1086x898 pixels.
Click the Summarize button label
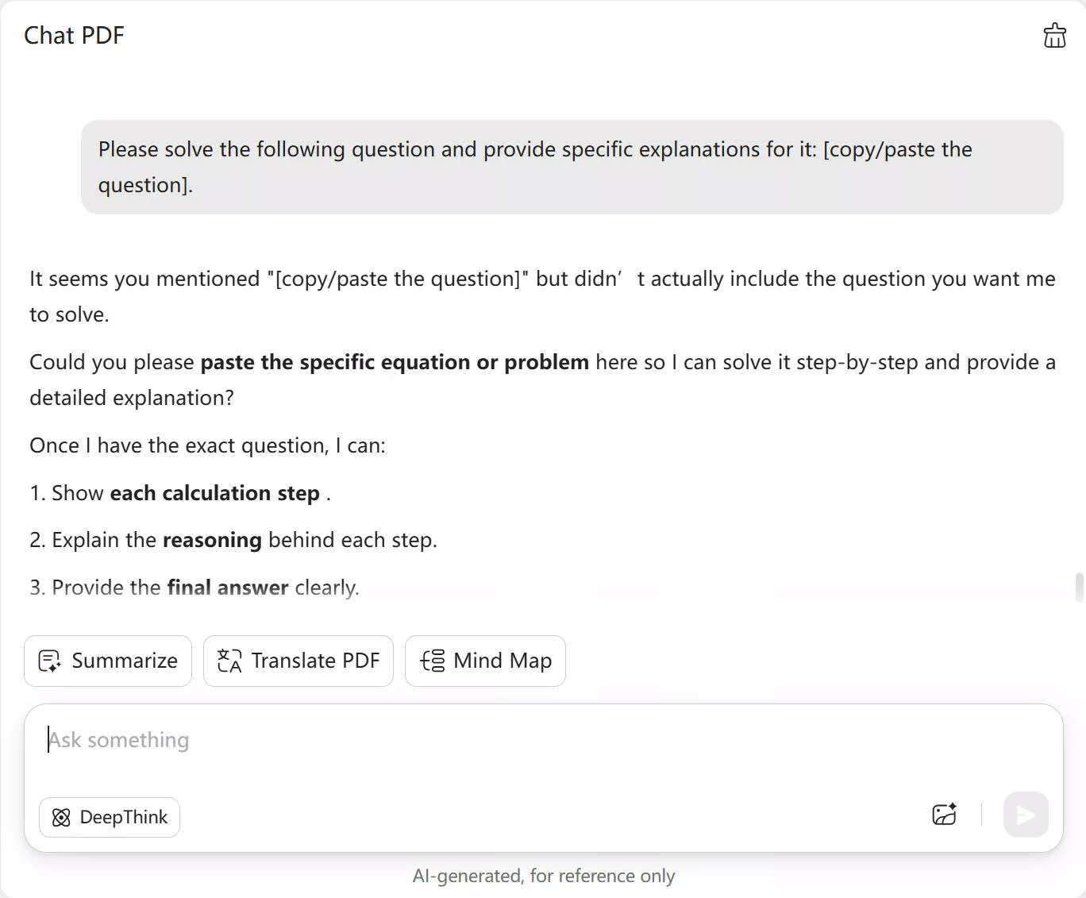click(125, 661)
